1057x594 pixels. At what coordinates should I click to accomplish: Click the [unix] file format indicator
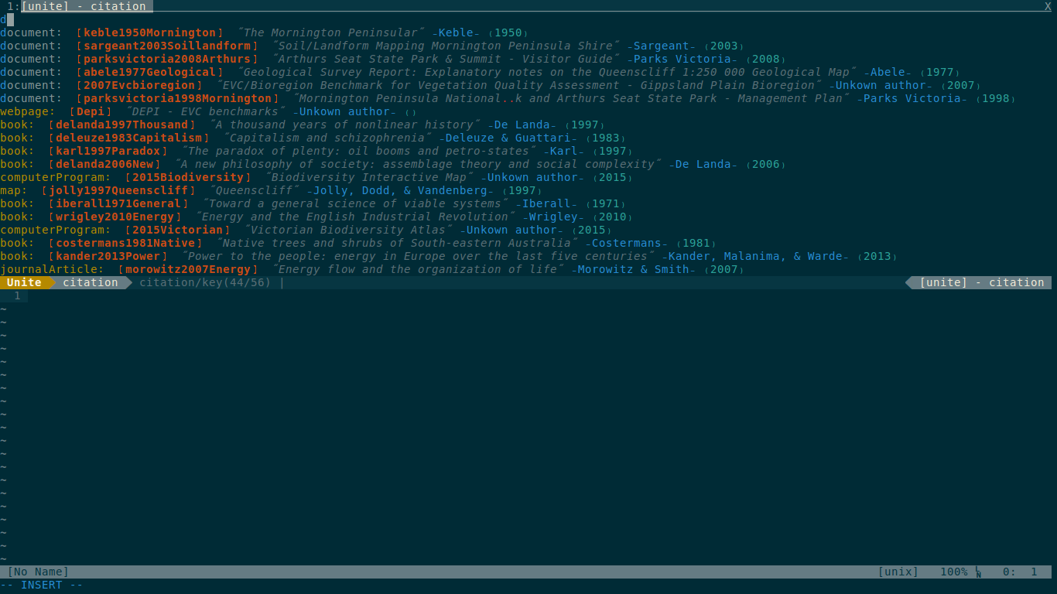point(898,572)
